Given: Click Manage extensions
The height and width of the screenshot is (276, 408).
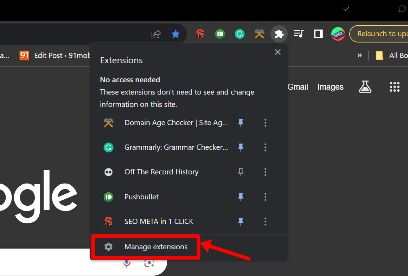Looking at the screenshot, I should (156, 246).
